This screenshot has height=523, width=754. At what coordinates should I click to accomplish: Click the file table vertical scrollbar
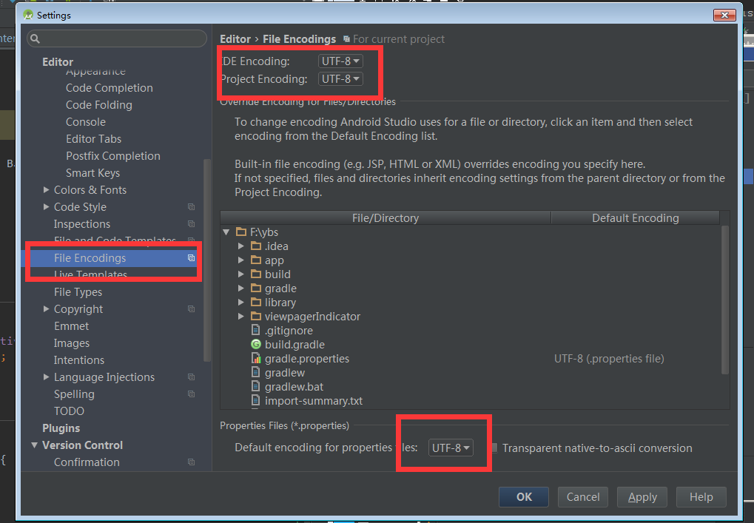tap(725, 300)
